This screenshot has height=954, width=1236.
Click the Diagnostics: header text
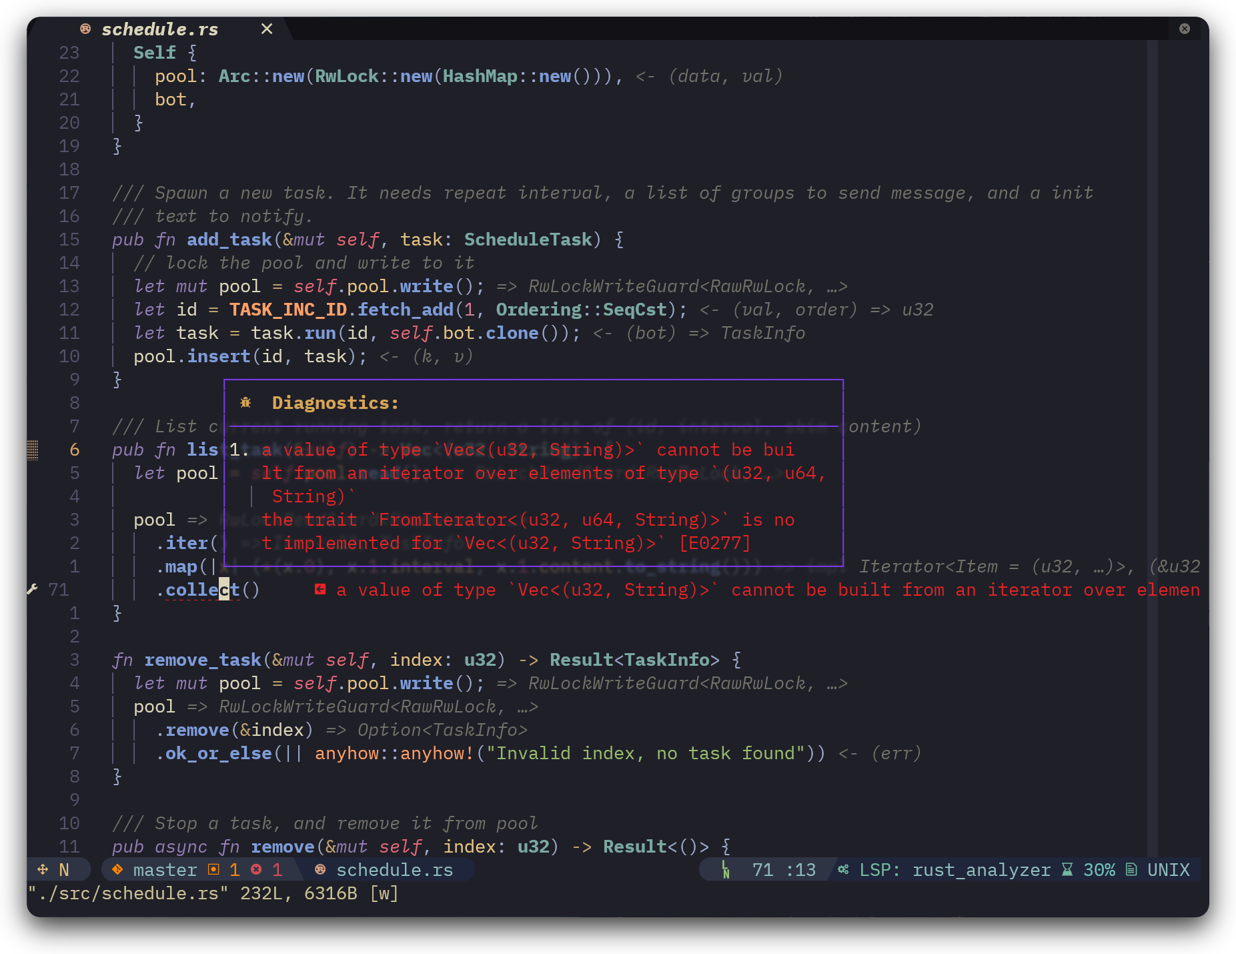click(336, 403)
